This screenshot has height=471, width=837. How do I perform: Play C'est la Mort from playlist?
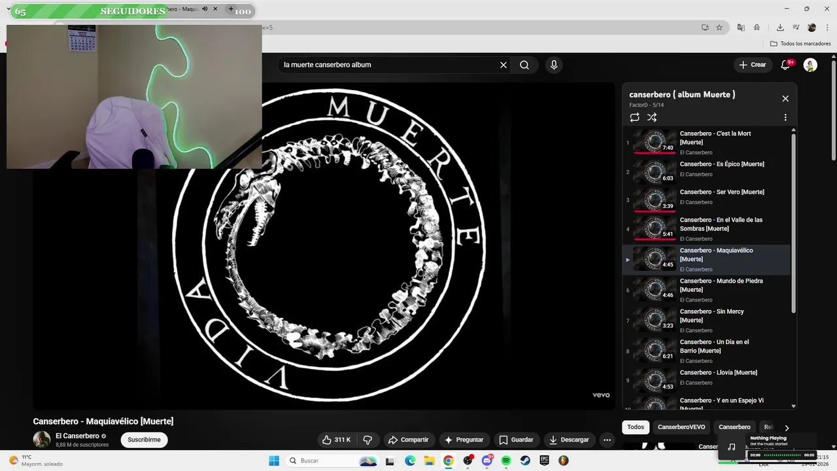[x=706, y=142]
